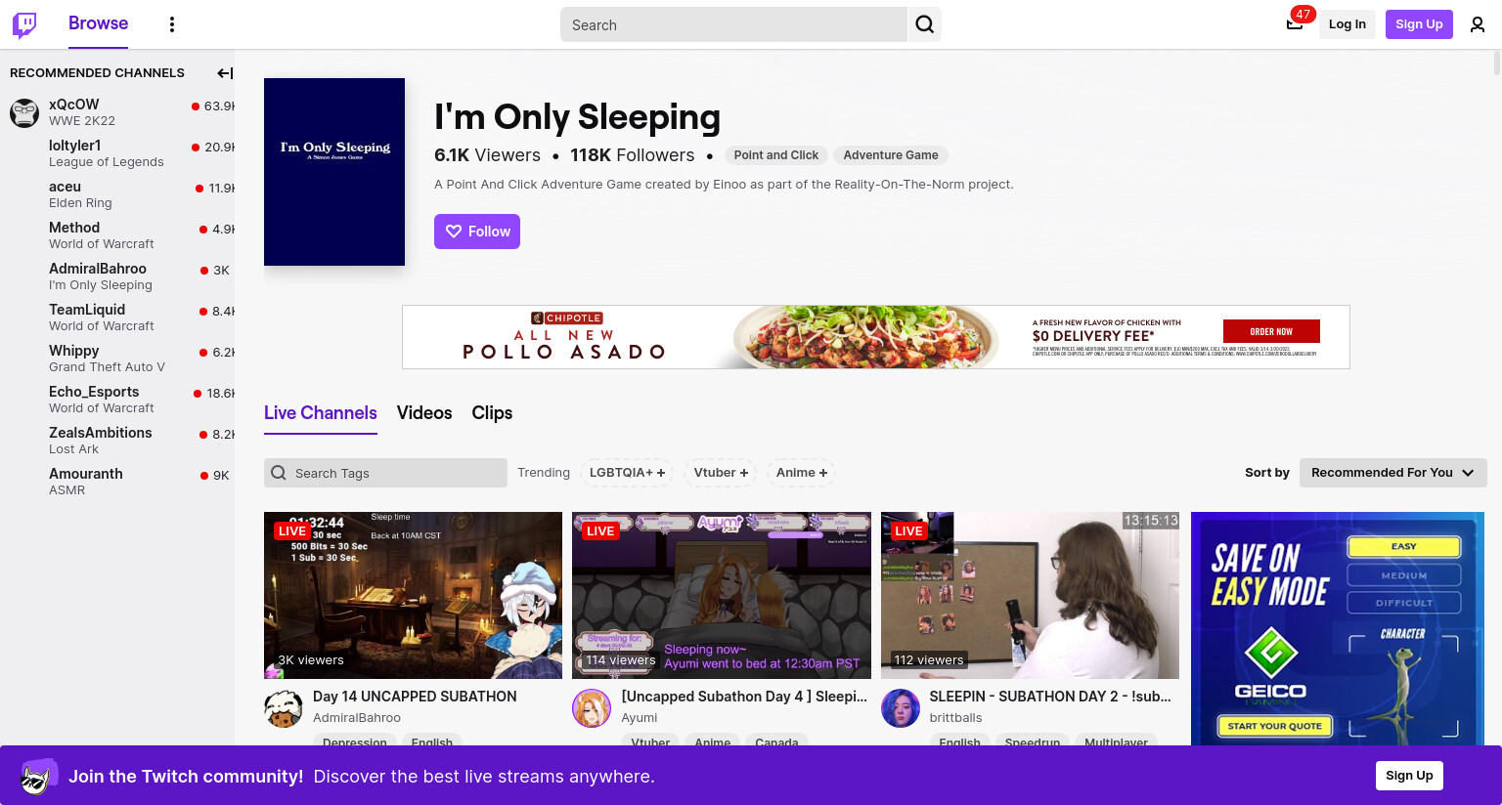1502x805 pixels.
Task: Open the Sort by Recommended For You dropdown
Action: [x=1392, y=473]
